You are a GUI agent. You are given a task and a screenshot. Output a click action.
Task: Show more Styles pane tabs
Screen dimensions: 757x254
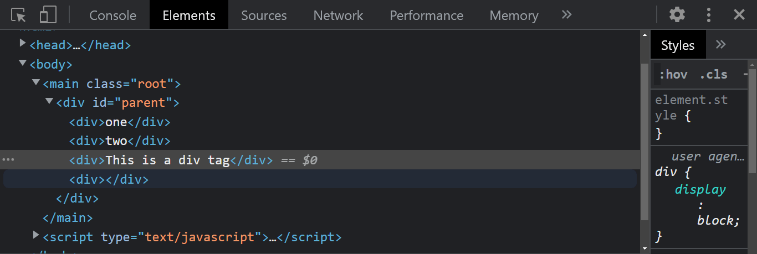point(720,45)
